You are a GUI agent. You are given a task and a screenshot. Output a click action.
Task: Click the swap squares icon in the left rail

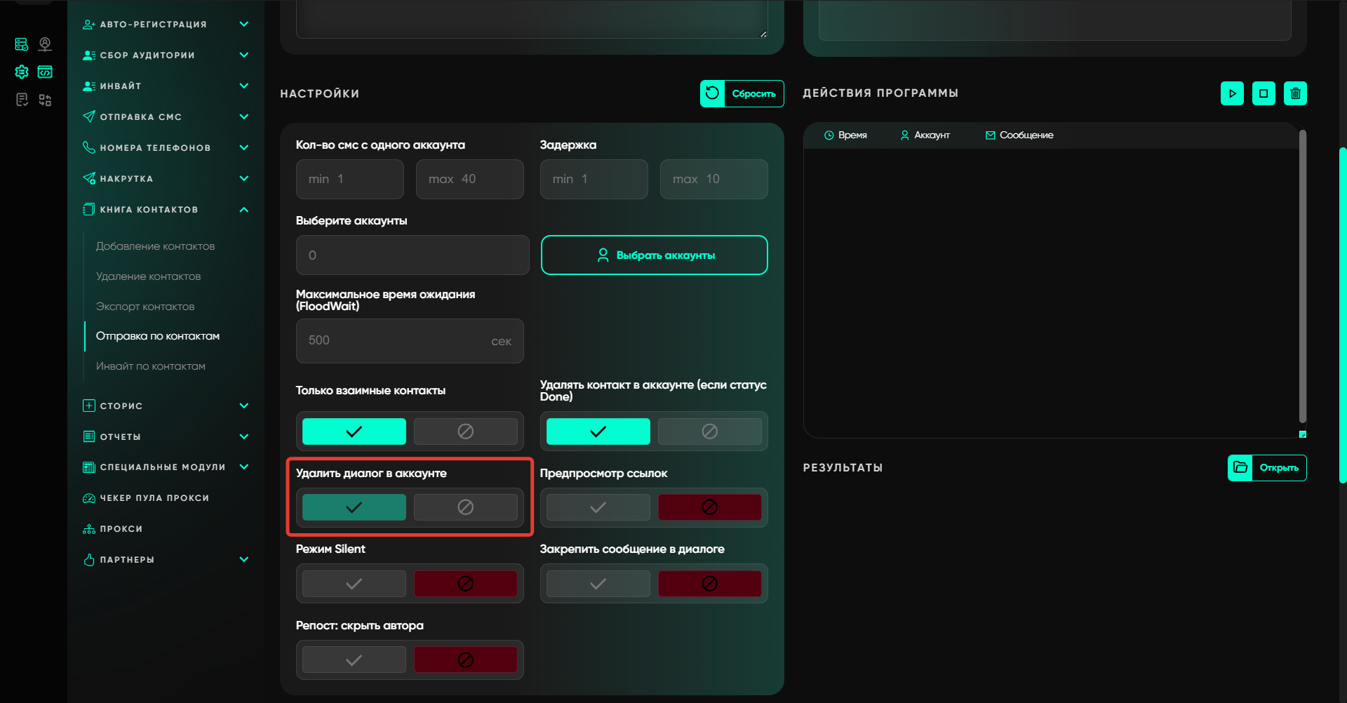click(x=45, y=100)
